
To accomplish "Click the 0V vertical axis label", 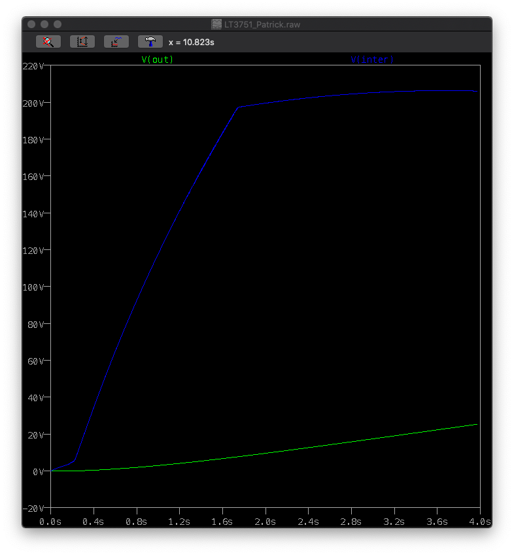I will (38, 471).
